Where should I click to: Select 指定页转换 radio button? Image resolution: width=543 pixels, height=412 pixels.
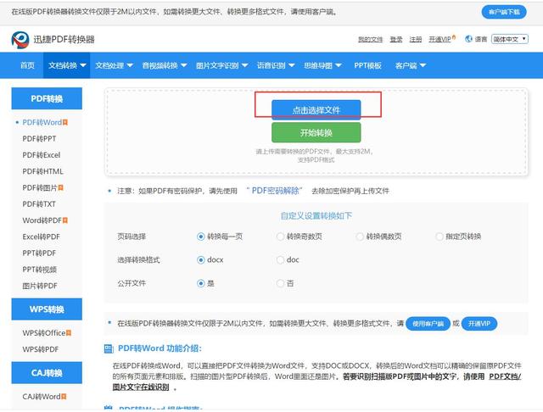click(x=439, y=237)
